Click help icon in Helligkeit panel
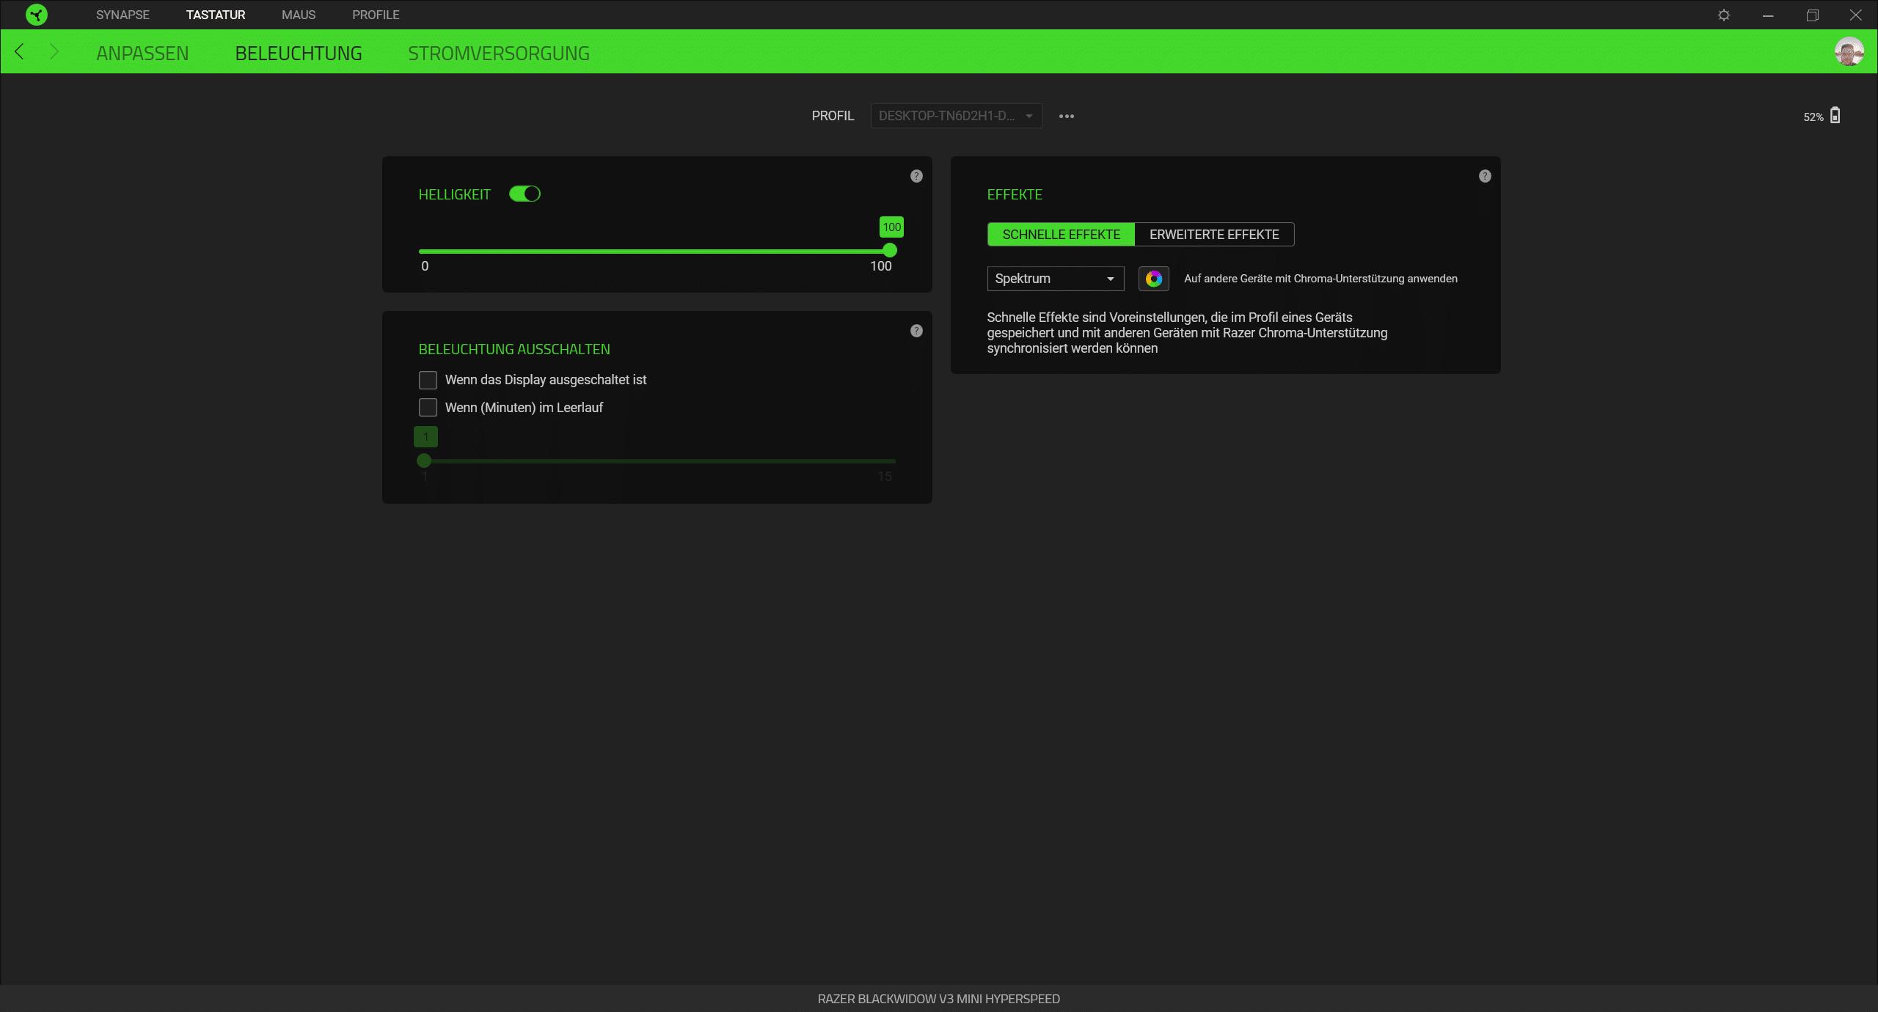Viewport: 1878px width, 1012px height. click(x=916, y=176)
